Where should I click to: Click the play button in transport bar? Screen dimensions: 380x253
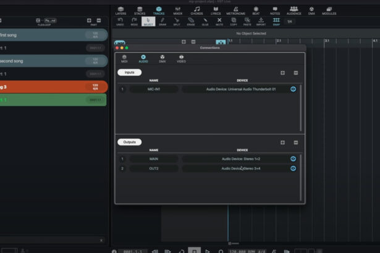(x=208, y=251)
